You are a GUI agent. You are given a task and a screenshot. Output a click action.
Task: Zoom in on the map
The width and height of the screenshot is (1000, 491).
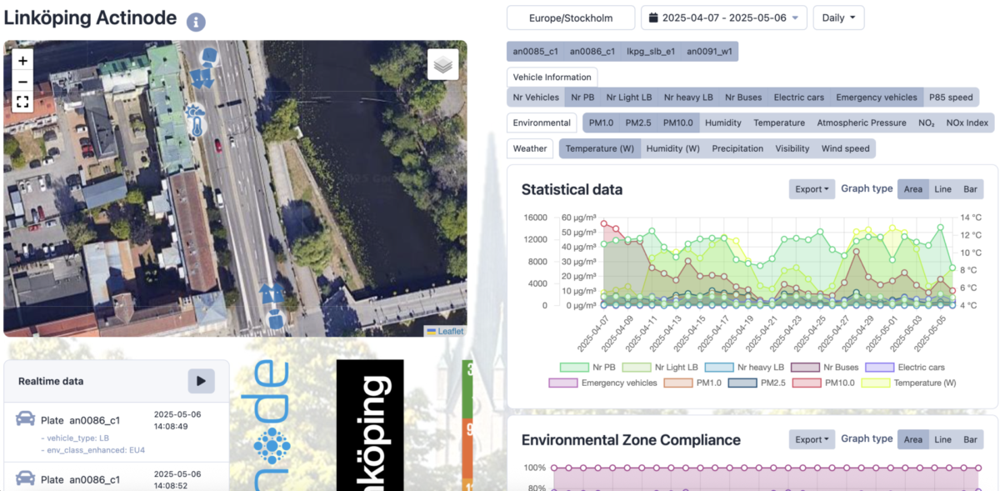[22, 60]
